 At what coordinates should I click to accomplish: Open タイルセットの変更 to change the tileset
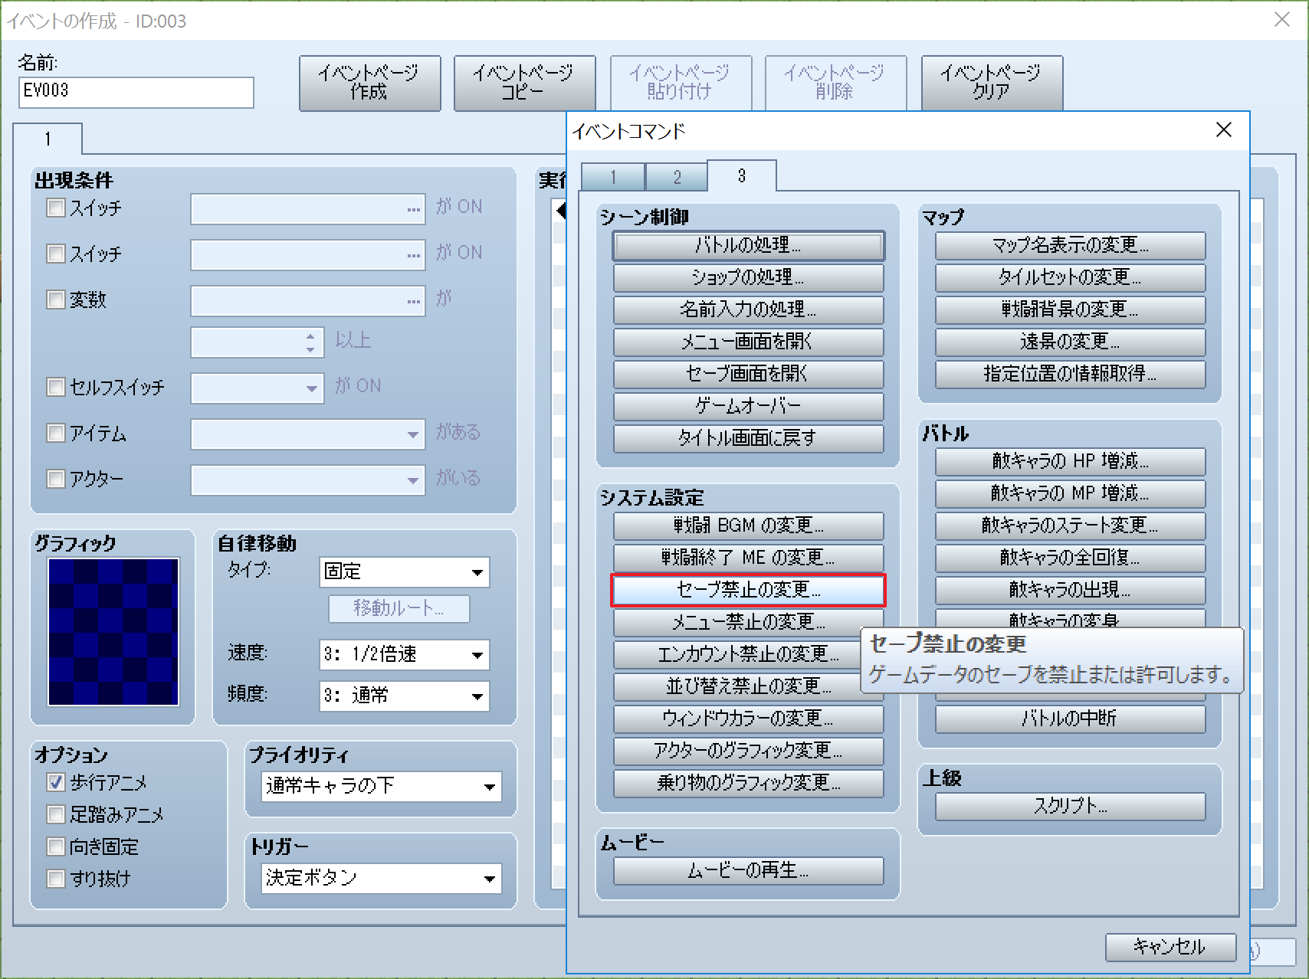(x=1068, y=277)
